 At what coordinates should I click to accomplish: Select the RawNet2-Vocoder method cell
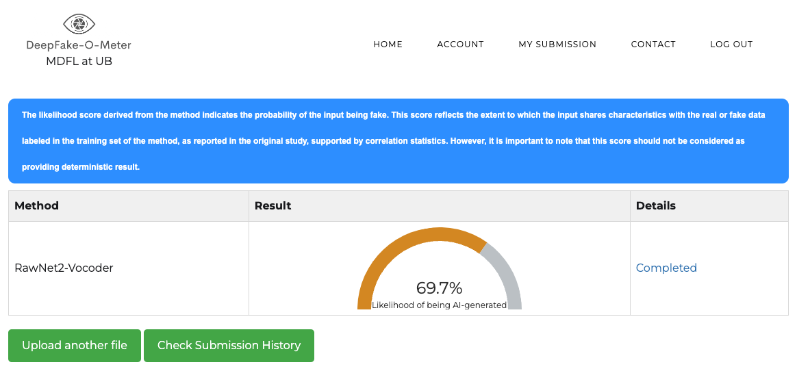[129, 268]
